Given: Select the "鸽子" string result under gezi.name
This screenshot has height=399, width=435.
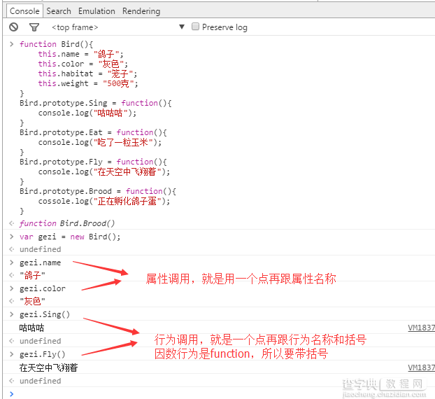Looking at the screenshot, I should pyautogui.click(x=32, y=275).
